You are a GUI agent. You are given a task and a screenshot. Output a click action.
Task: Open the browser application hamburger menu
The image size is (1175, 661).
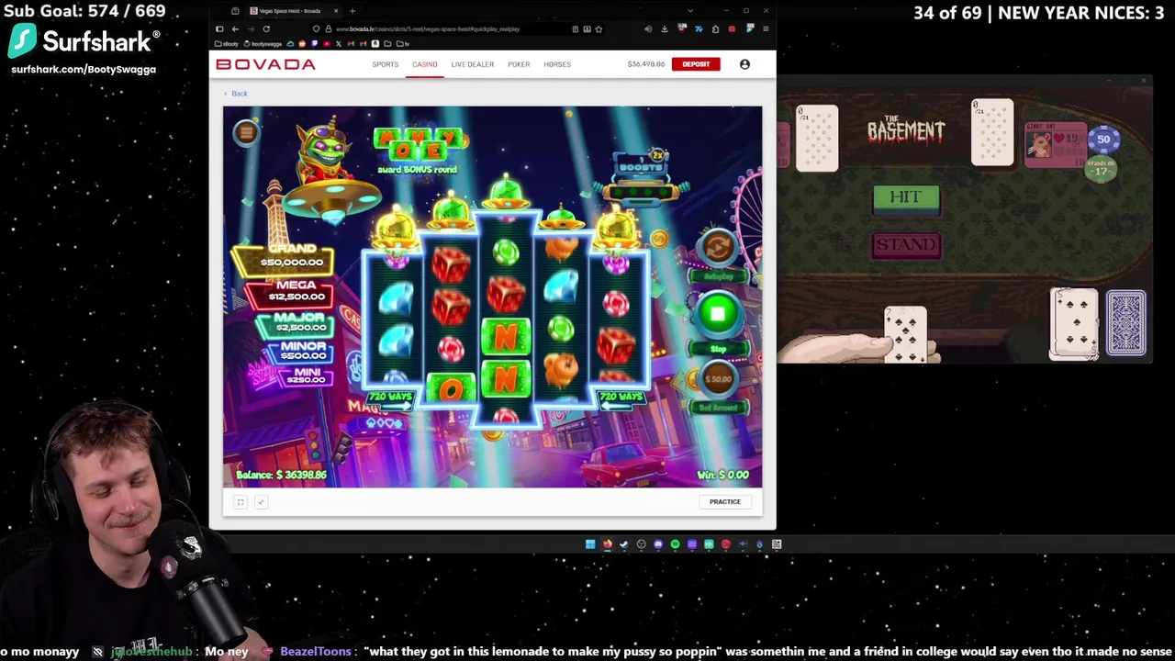[766, 28]
